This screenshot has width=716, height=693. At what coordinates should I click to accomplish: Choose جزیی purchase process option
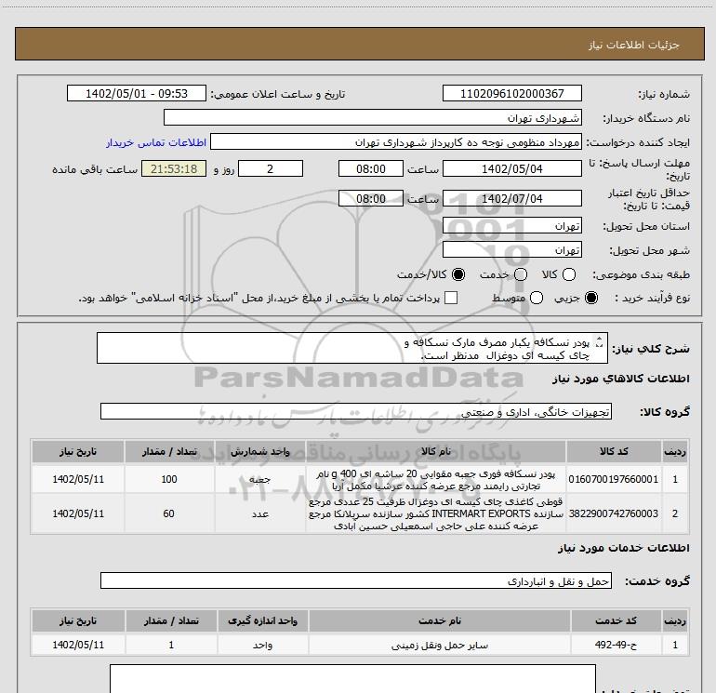[x=591, y=298]
